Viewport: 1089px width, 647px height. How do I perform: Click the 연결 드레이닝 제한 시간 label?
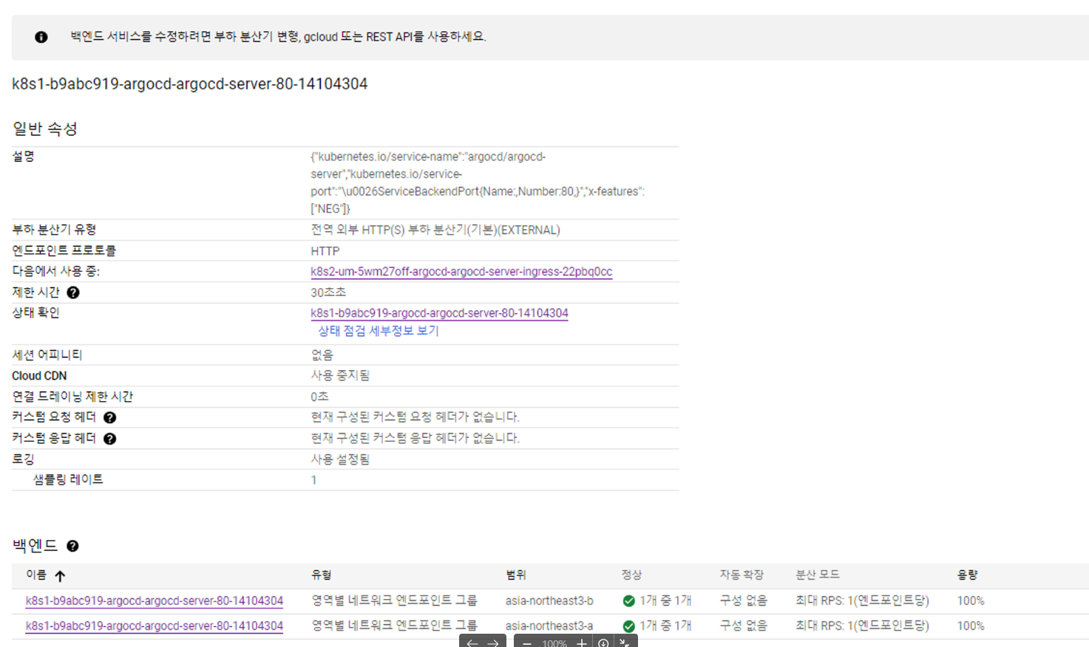72,397
